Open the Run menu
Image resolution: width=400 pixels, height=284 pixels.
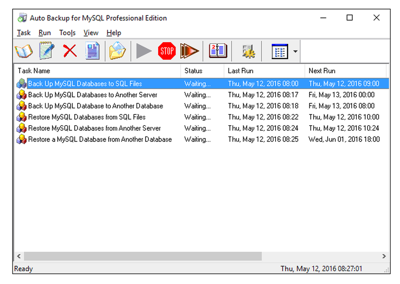coord(45,33)
